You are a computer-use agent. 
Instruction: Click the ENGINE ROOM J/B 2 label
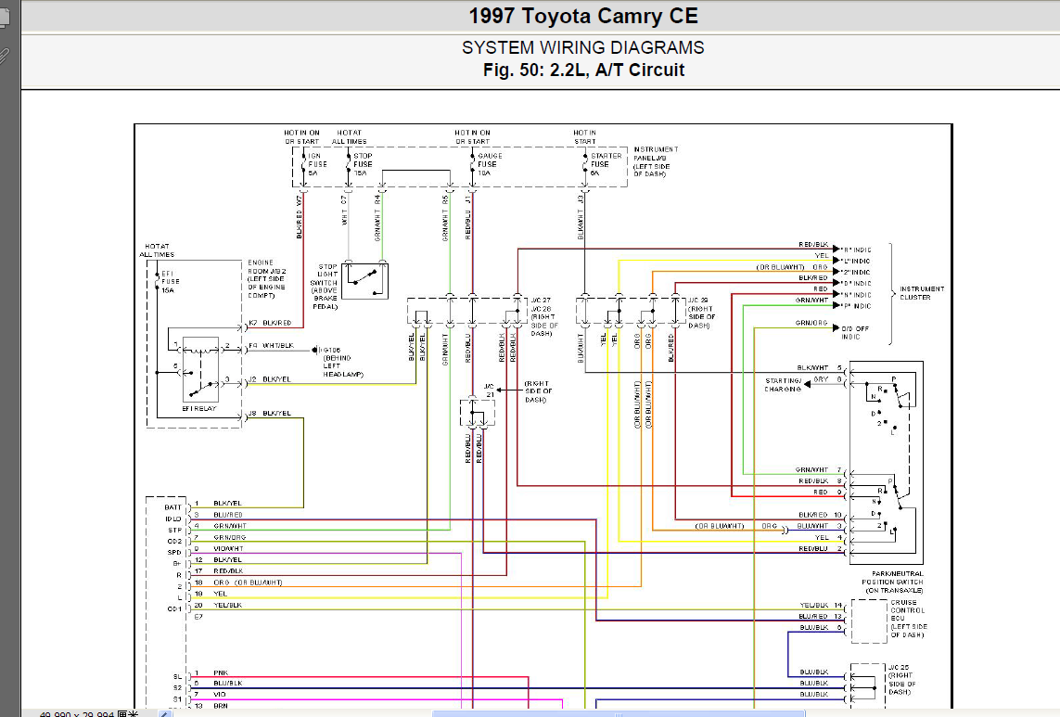click(x=266, y=278)
